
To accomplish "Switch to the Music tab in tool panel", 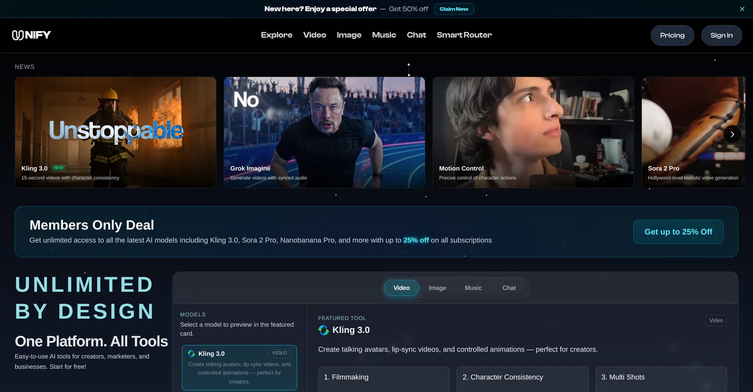I will click(473, 288).
